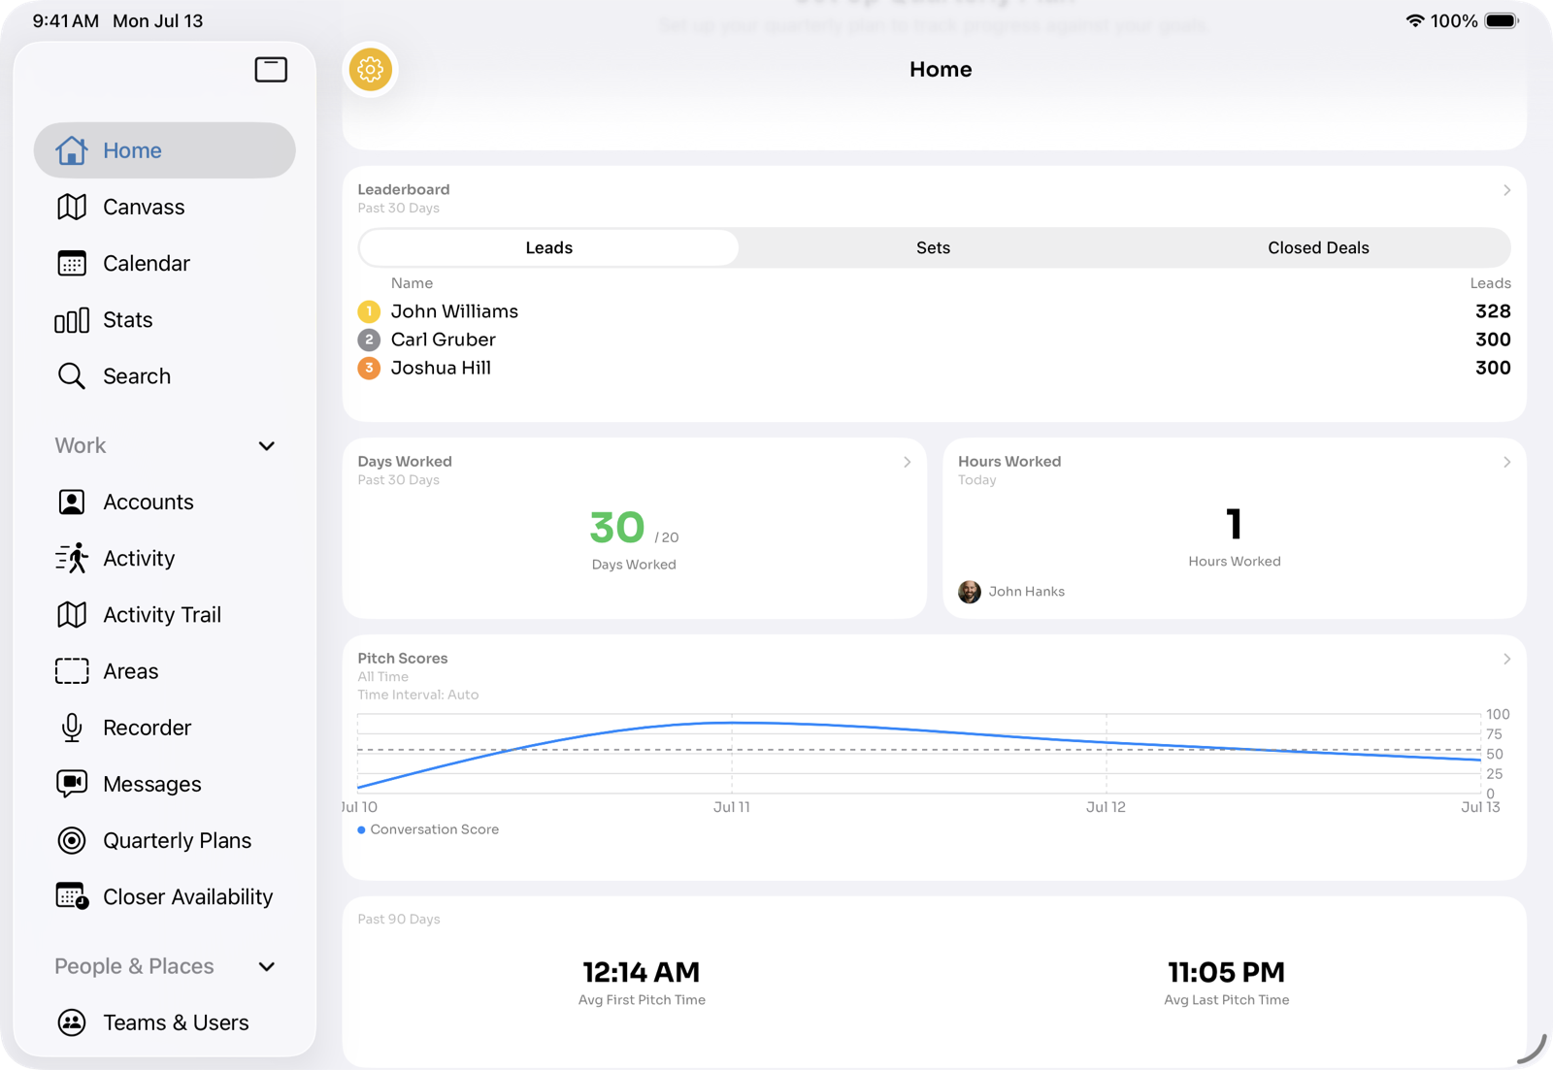This screenshot has height=1070, width=1553.
Task: Open Leaderboard details chevron
Action: pyautogui.click(x=1506, y=190)
